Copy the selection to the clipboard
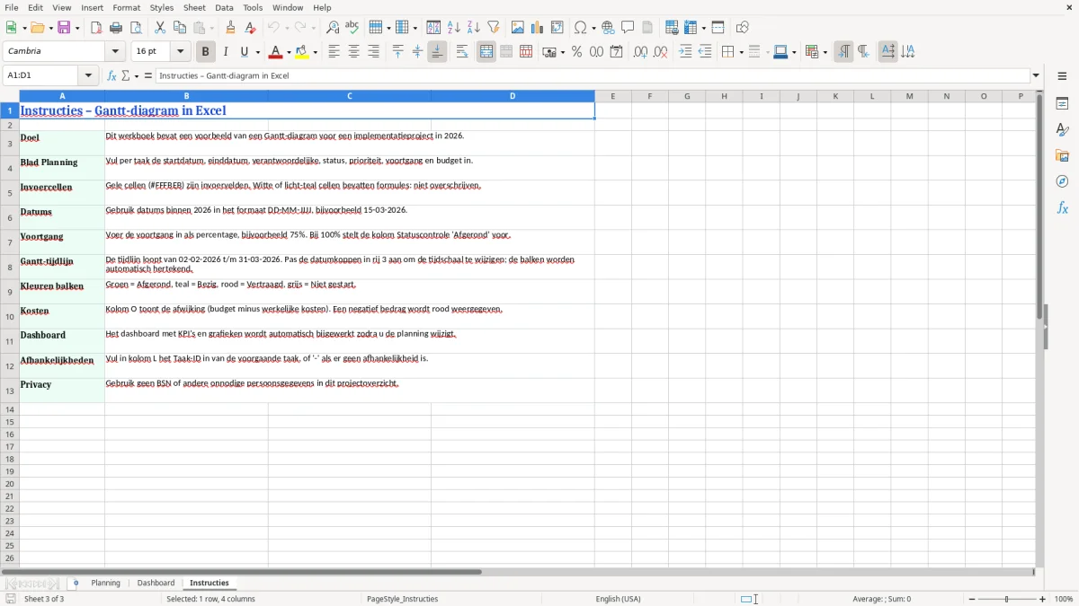 point(179,28)
